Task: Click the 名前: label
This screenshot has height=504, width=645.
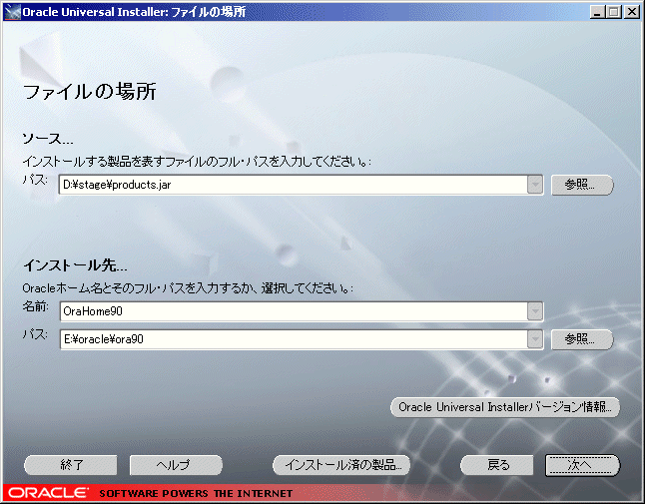Action: pos(36,306)
